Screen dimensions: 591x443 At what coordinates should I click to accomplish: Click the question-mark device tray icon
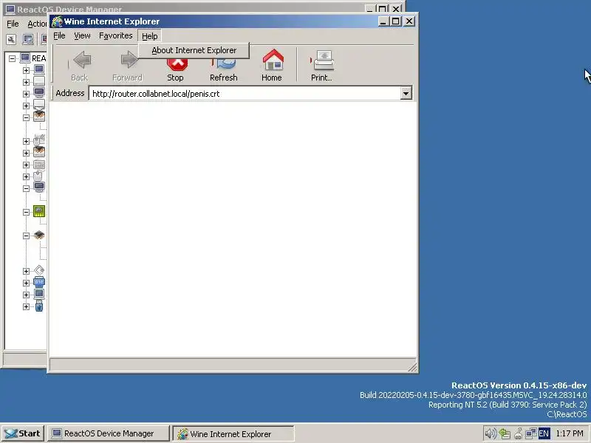[519, 433]
